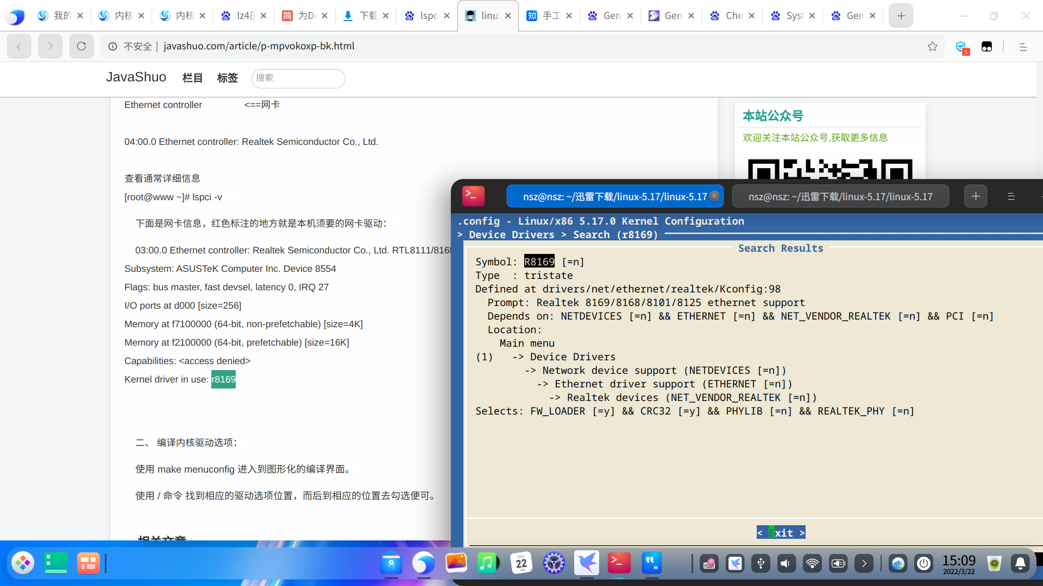Click the ad-blocker shield extension icon
This screenshot has height=586, width=1043.
pos(961,47)
